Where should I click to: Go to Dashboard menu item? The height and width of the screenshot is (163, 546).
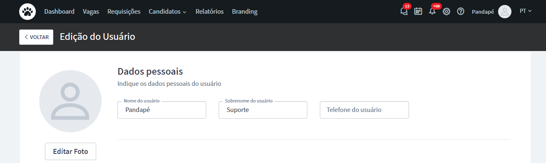60,12
